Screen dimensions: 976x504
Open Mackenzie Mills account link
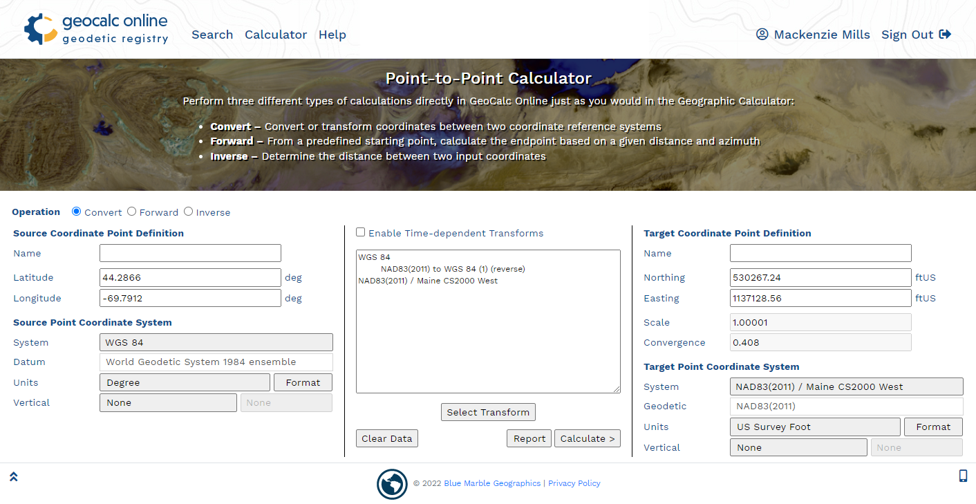point(822,35)
